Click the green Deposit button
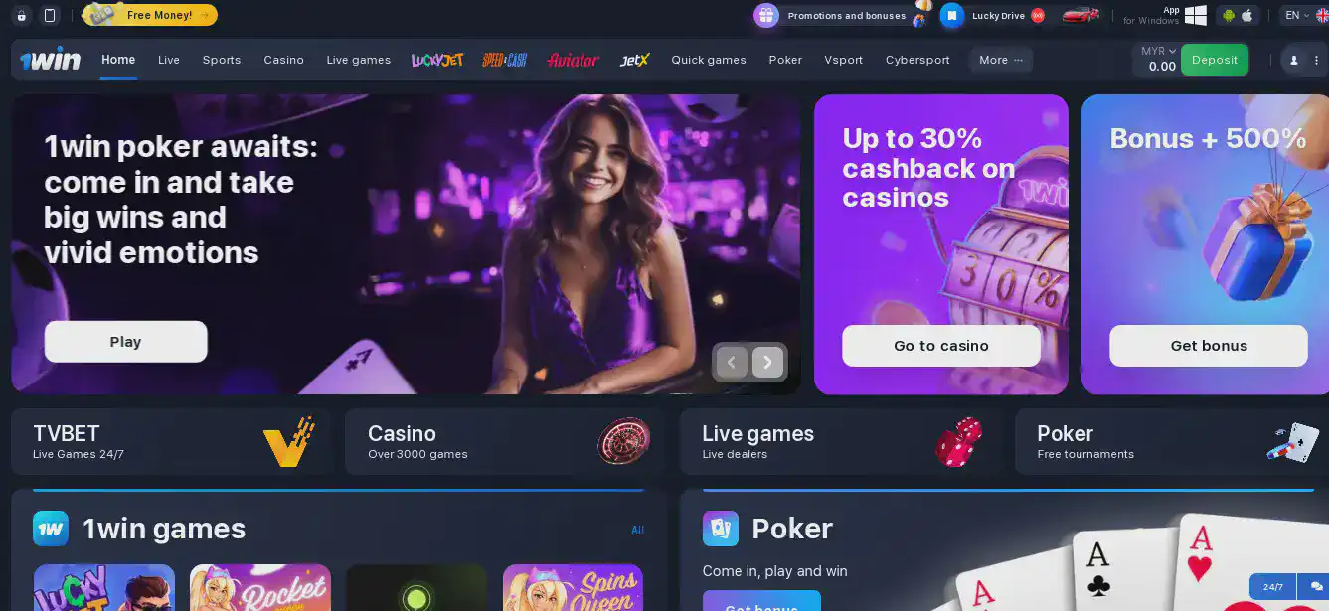Screen dimensions: 1329x611 1215,60
